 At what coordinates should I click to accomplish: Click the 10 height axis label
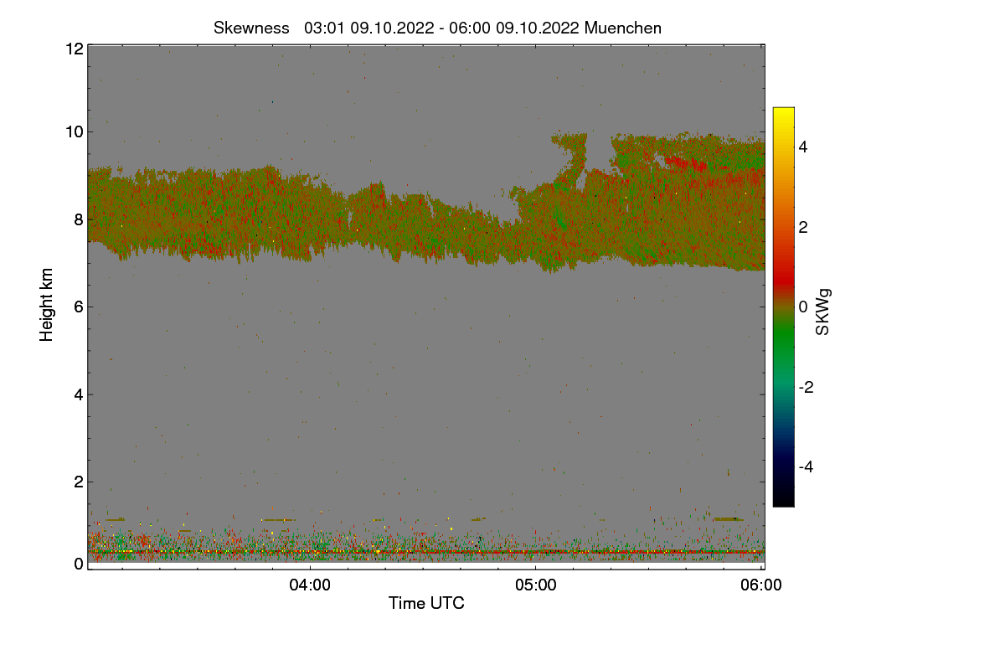point(74,131)
